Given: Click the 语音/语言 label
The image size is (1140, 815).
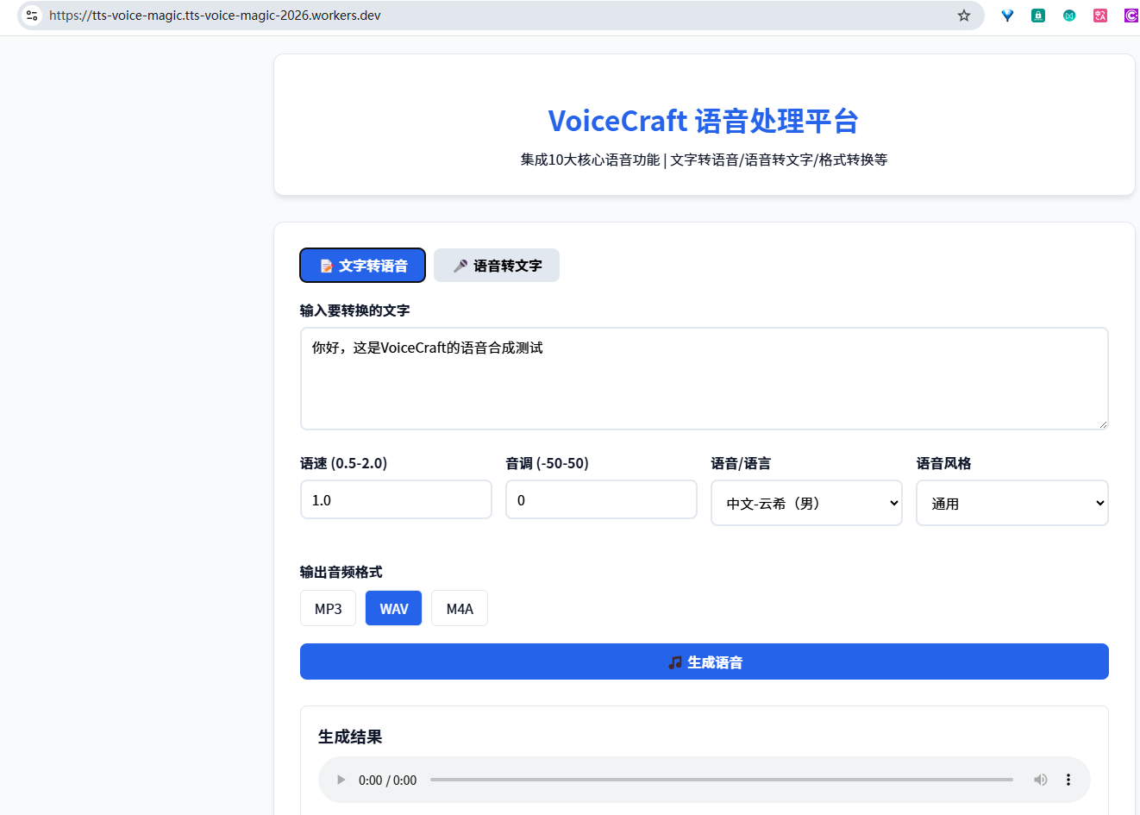Looking at the screenshot, I should [741, 463].
